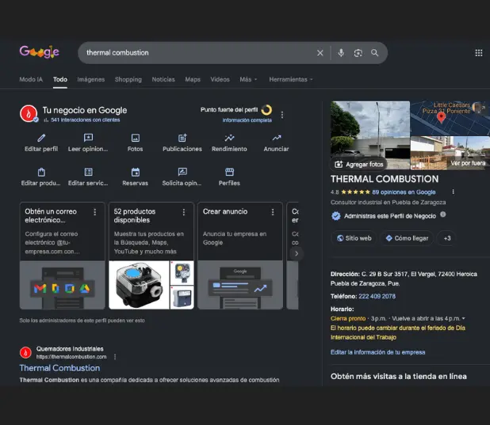Open the Maps tab
490x425 pixels.
point(193,79)
